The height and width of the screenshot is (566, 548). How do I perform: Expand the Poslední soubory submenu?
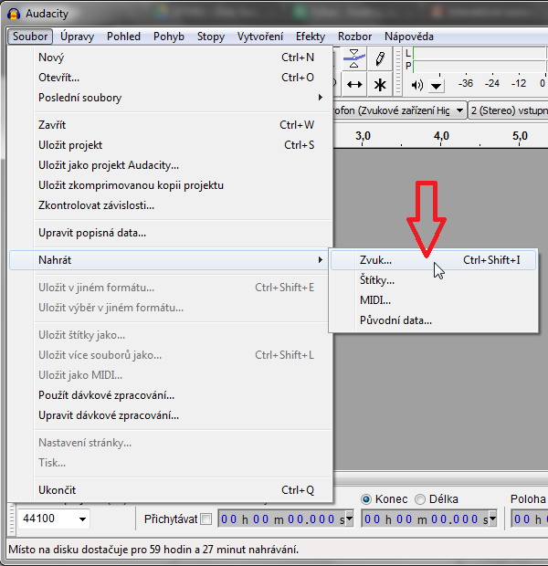170,98
